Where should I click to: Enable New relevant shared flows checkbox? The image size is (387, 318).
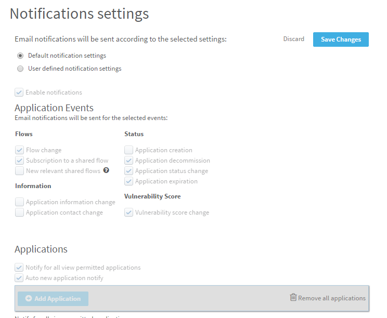click(x=20, y=171)
